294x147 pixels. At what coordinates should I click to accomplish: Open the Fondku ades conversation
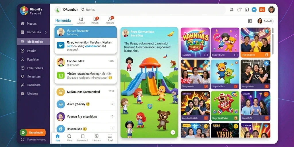click(x=86, y=62)
